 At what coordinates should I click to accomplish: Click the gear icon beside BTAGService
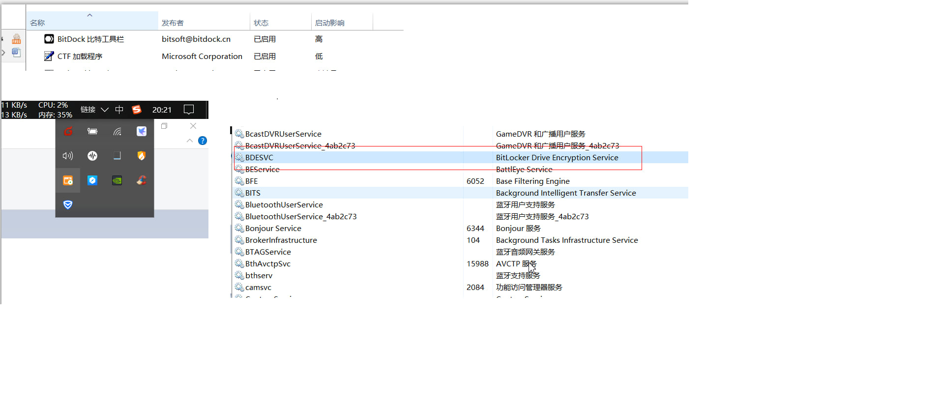[x=239, y=252]
